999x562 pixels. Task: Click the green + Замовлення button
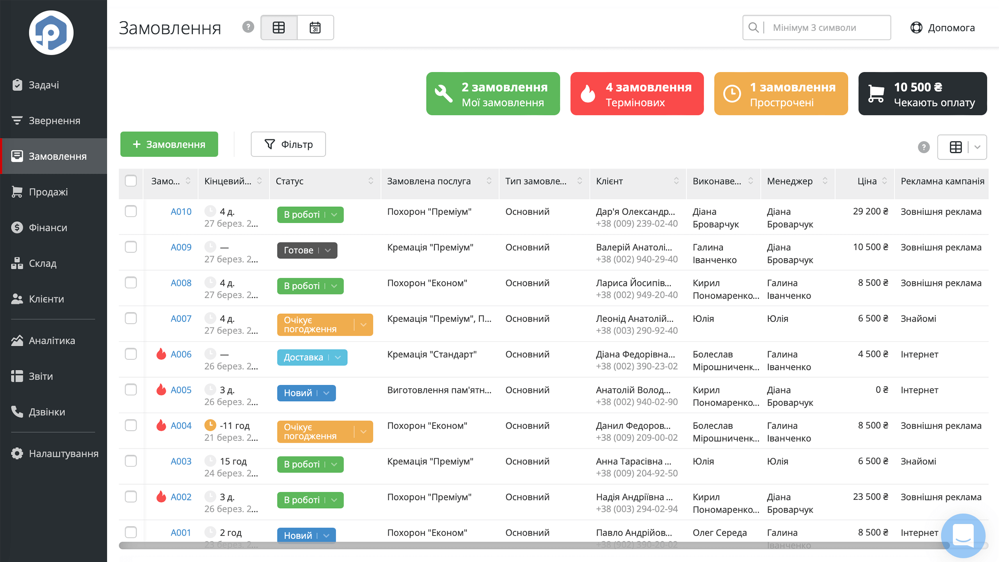point(169,144)
